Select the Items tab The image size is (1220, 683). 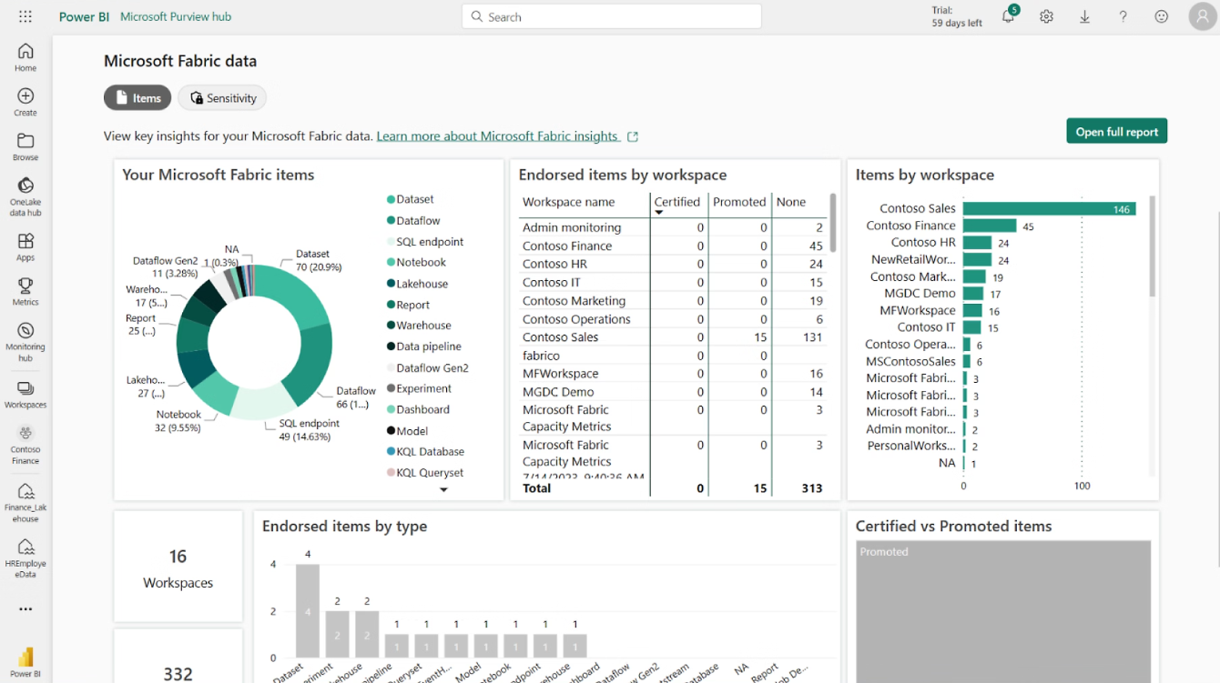137,98
